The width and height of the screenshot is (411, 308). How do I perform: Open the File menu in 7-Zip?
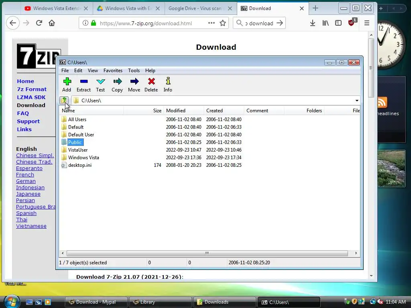[x=65, y=71]
